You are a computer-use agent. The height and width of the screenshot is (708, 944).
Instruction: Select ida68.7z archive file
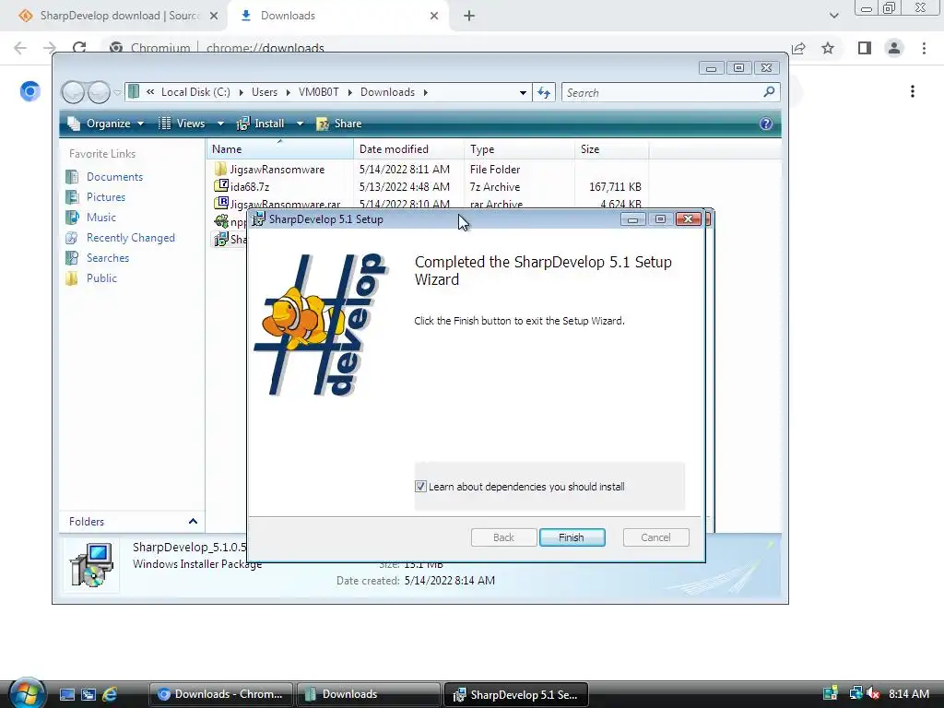pyautogui.click(x=249, y=186)
